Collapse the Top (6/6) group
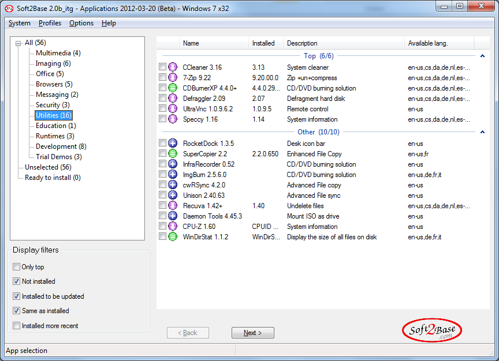The width and height of the screenshot is (499, 361). [x=482, y=56]
